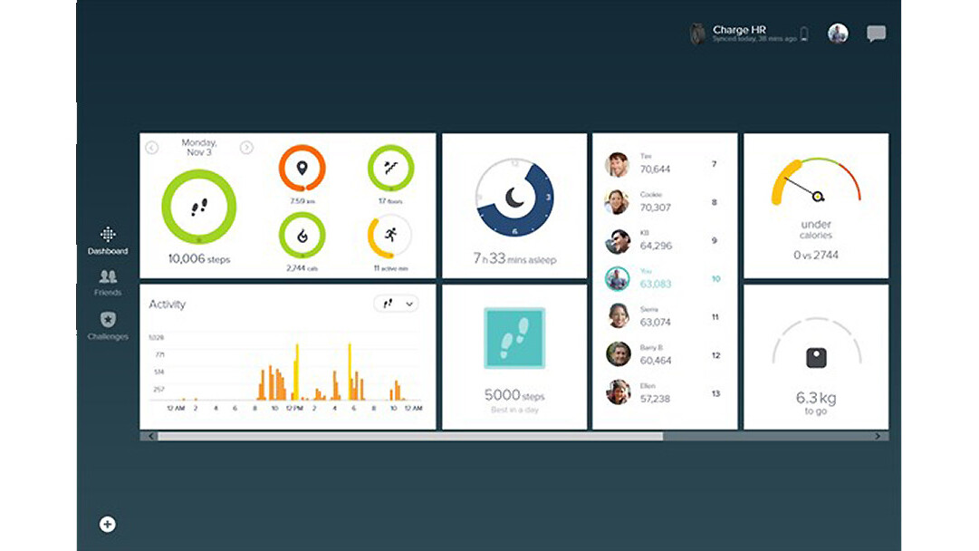Click the messages speech bubble icon

(876, 34)
